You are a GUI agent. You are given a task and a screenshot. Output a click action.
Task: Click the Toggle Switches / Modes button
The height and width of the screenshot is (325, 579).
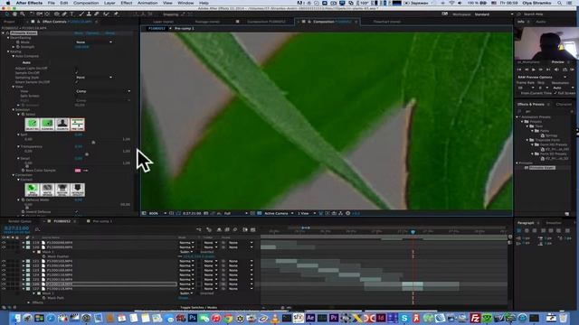(x=199, y=307)
